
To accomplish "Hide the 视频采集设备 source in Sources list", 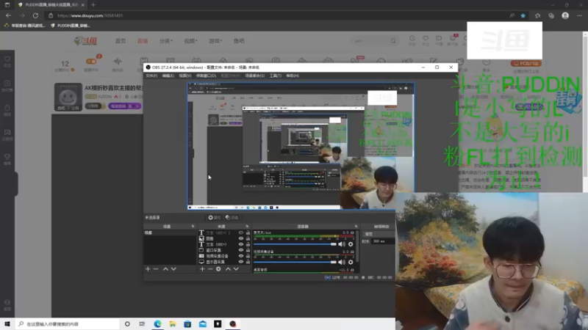I will [x=241, y=256].
